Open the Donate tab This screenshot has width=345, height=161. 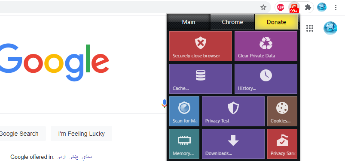276,22
